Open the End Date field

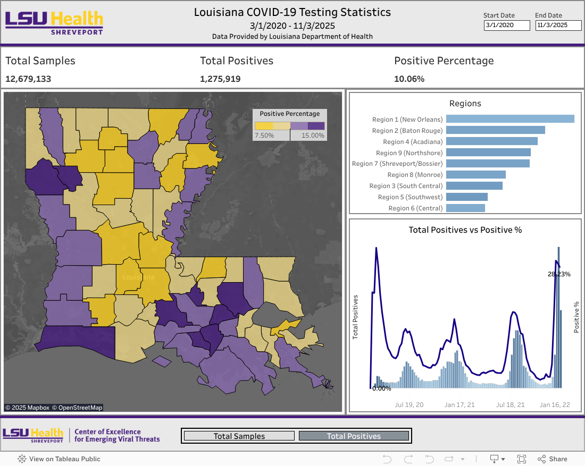pos(558,25)
